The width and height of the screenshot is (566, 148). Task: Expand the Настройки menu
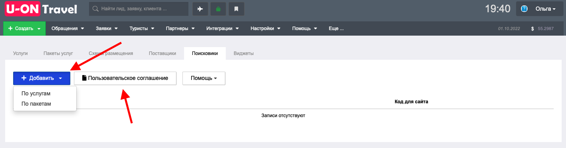(x=266, y=28)
